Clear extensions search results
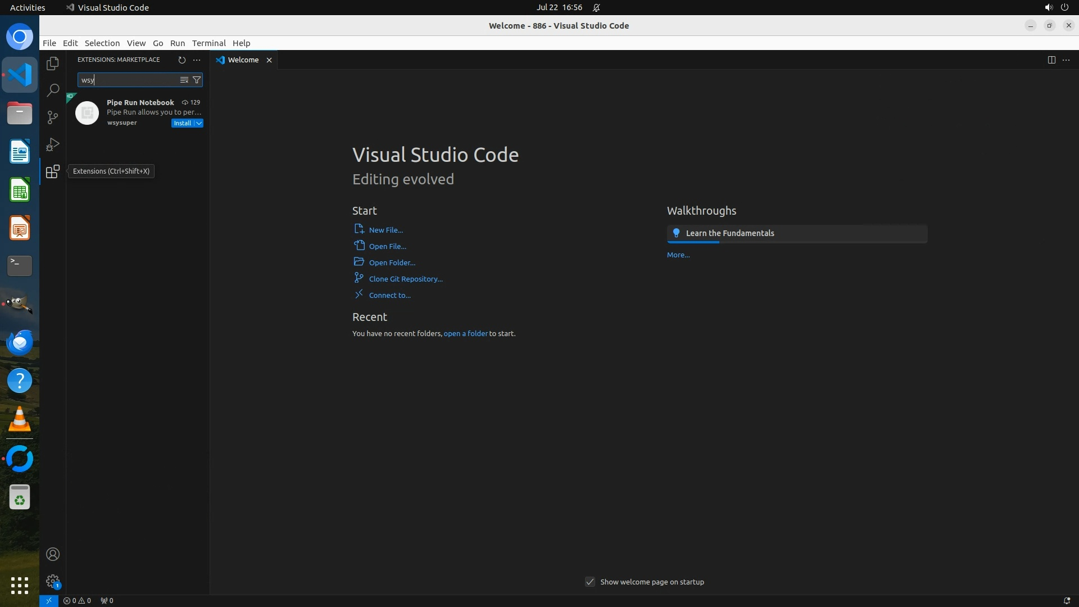This screenshot has height=607, width=1079. (184, 80)
